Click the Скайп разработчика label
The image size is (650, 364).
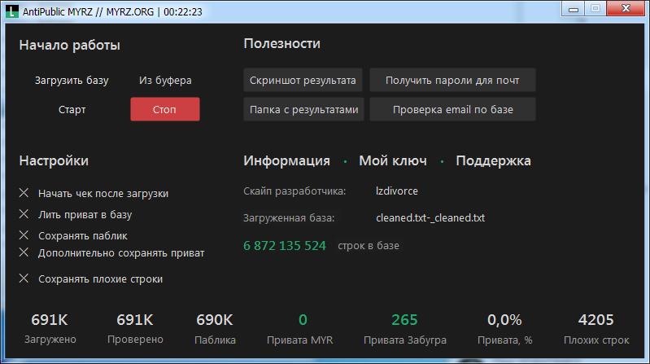(294, 191)
